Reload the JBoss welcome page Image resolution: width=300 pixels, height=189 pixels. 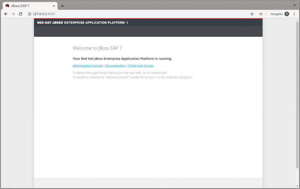tap(21, 14)
